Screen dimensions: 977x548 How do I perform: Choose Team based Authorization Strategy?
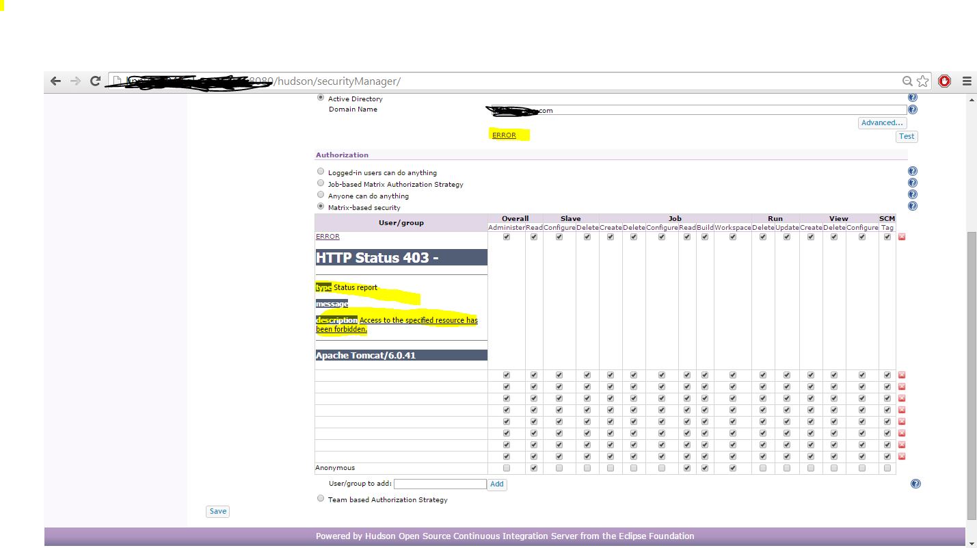click(x=321, y=499)
